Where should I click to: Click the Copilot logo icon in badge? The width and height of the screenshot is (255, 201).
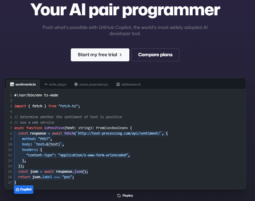(x=17, y=190)
